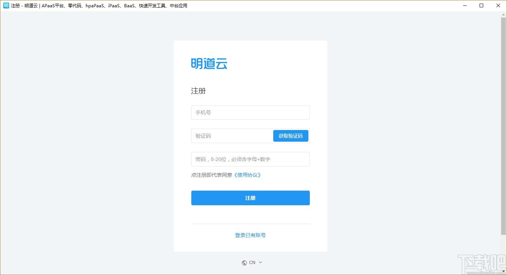
Task: Open the 登录已有账号 link
Action: pyautogui.click(x=251, y=235)
